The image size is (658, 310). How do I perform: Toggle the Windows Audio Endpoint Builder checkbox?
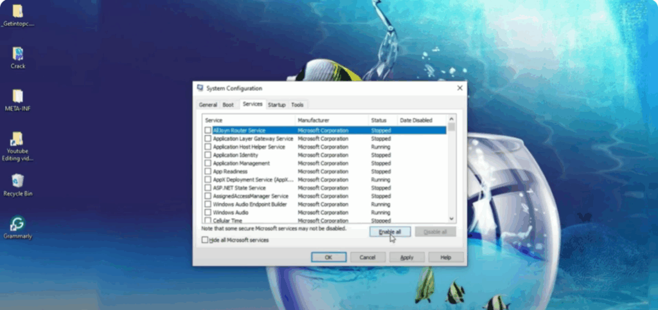point(208,204)
